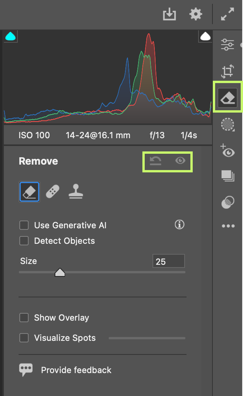Click the f/13 aperture text

pos(157,135)
